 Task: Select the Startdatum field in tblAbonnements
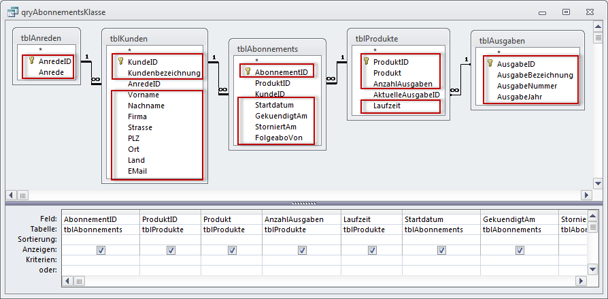coord(274,105)
